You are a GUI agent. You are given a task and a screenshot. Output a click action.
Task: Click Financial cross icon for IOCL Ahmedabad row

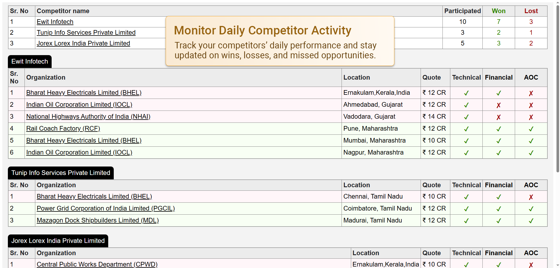(x=498, y=105)
